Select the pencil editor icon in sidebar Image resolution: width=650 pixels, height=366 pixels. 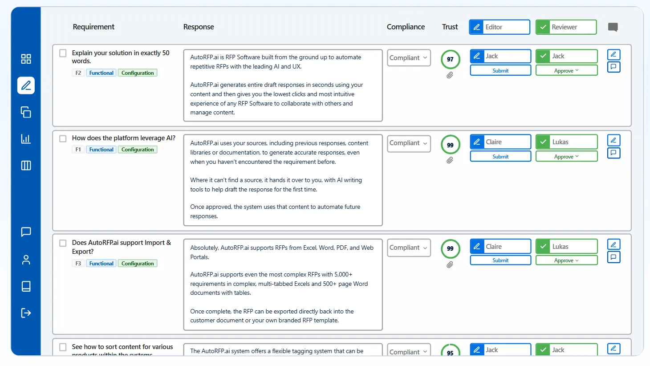pos(26,85)
